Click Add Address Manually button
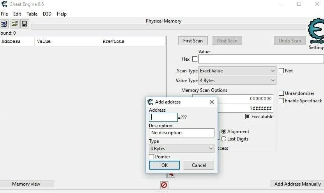 297,184
